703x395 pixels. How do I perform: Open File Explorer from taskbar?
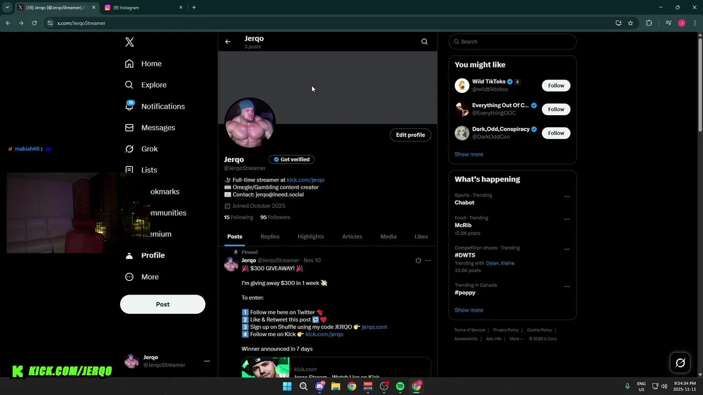click(336, 387)
